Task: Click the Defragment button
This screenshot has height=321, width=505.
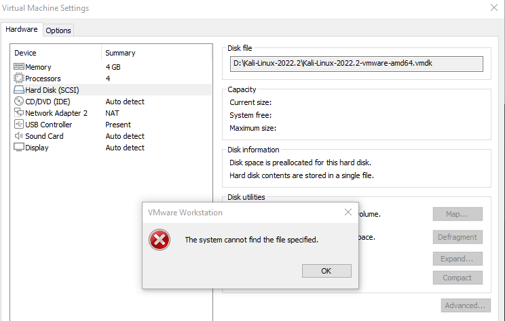Action: coord(457,237)
